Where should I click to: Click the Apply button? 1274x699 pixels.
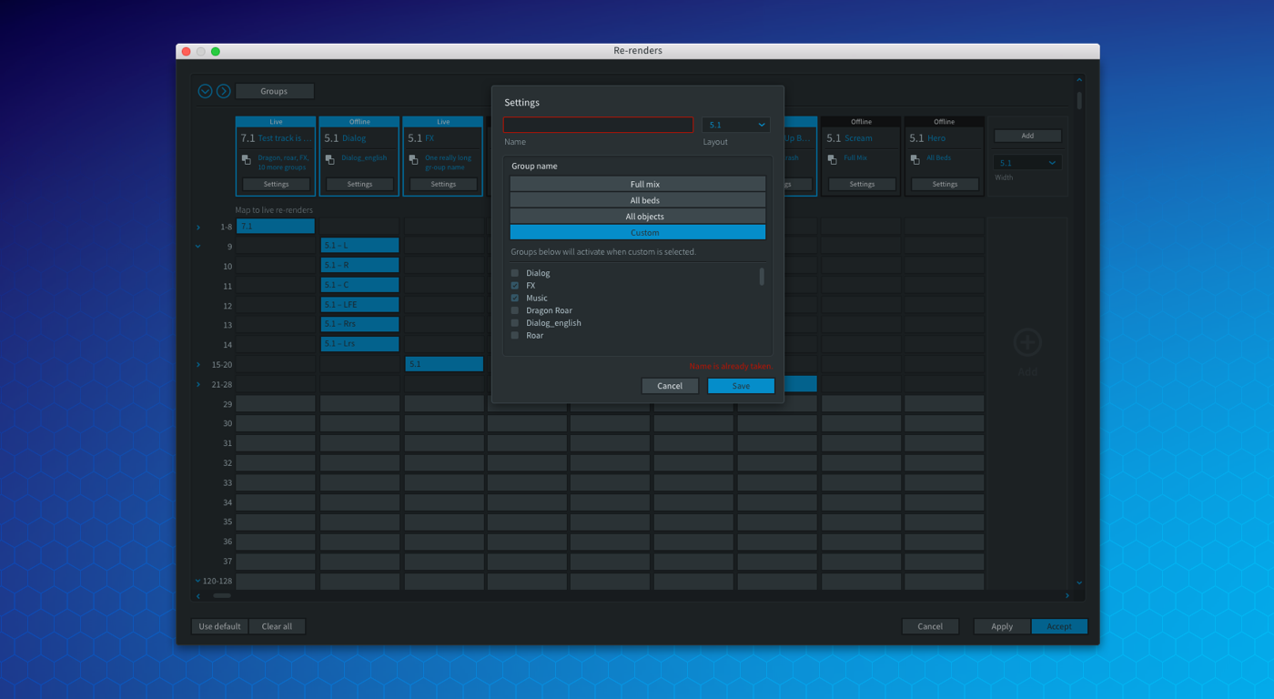coord(1002,626)
